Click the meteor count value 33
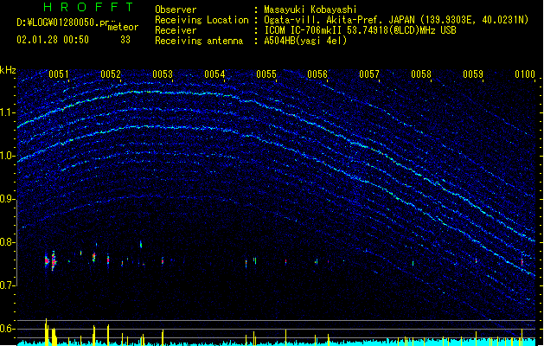This screenshot has width=544, height=346. point(125,40)
